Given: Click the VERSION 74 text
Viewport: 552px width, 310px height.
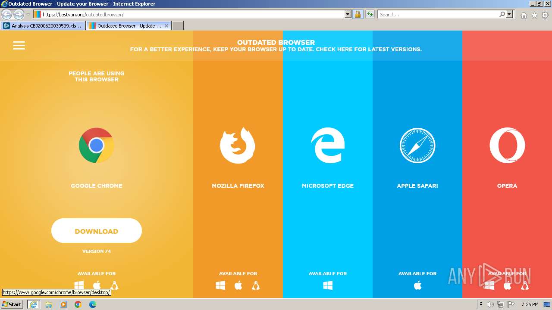Looking at the screenshot, I should click(97, 251).
